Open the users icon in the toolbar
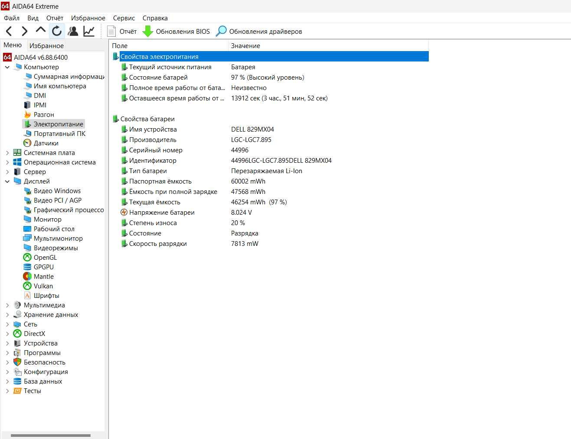 (x=73, y=31)
